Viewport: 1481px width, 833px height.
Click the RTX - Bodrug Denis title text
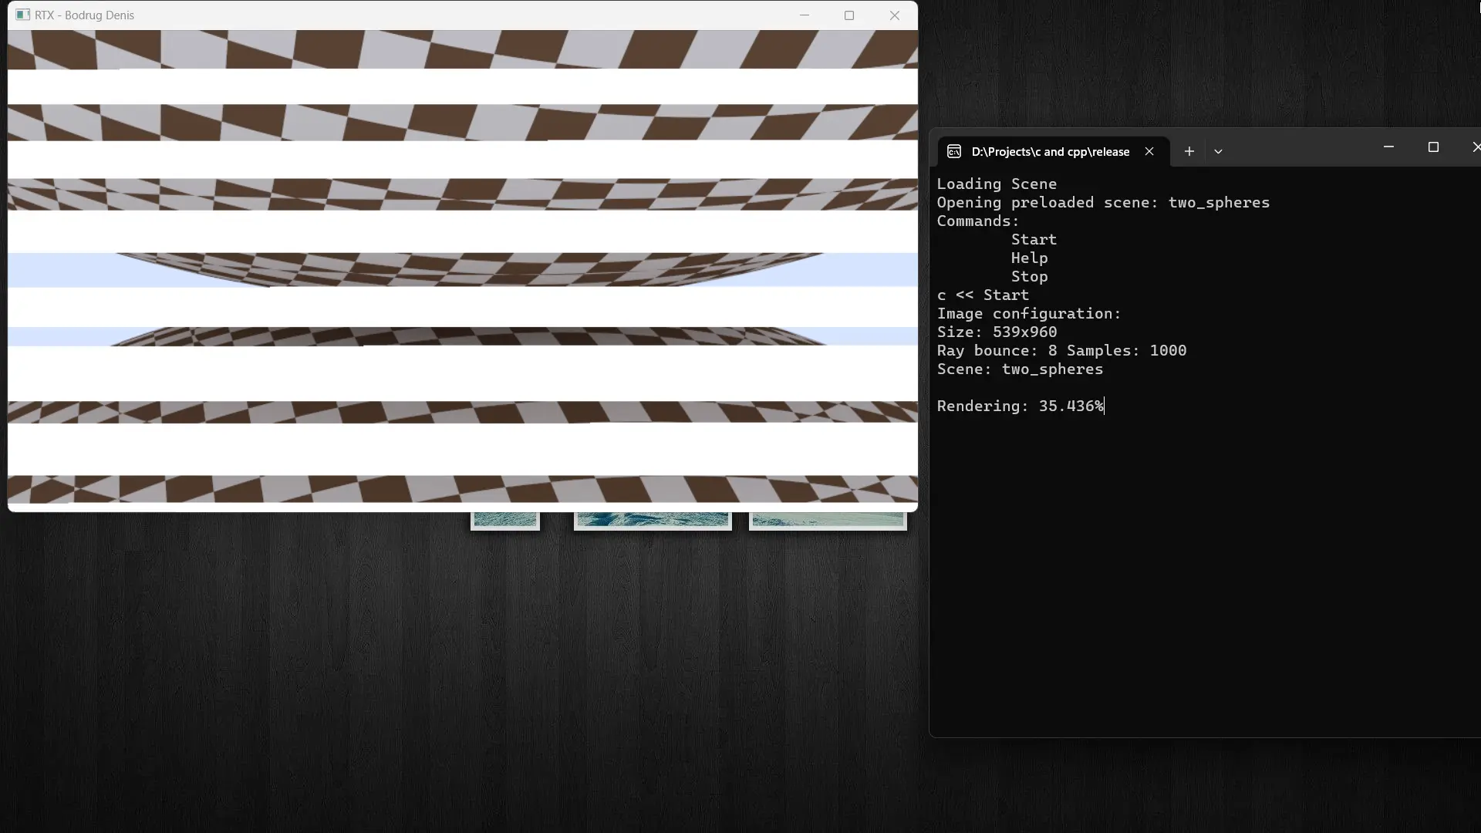(x=84, y=15)
